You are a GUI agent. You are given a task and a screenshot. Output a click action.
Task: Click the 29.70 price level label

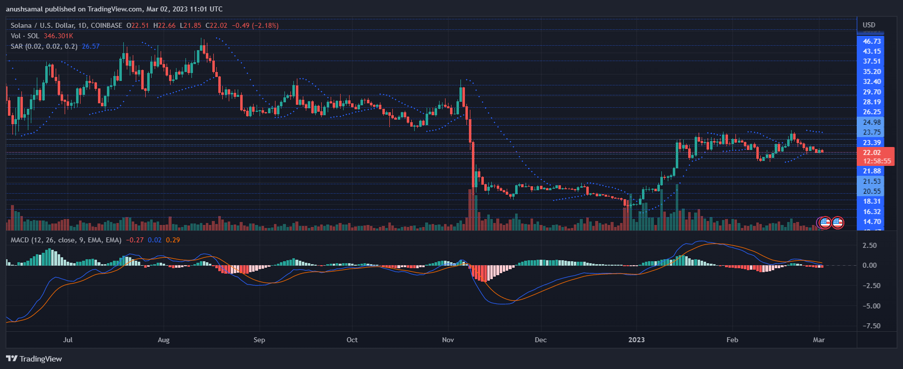(872, 92)
